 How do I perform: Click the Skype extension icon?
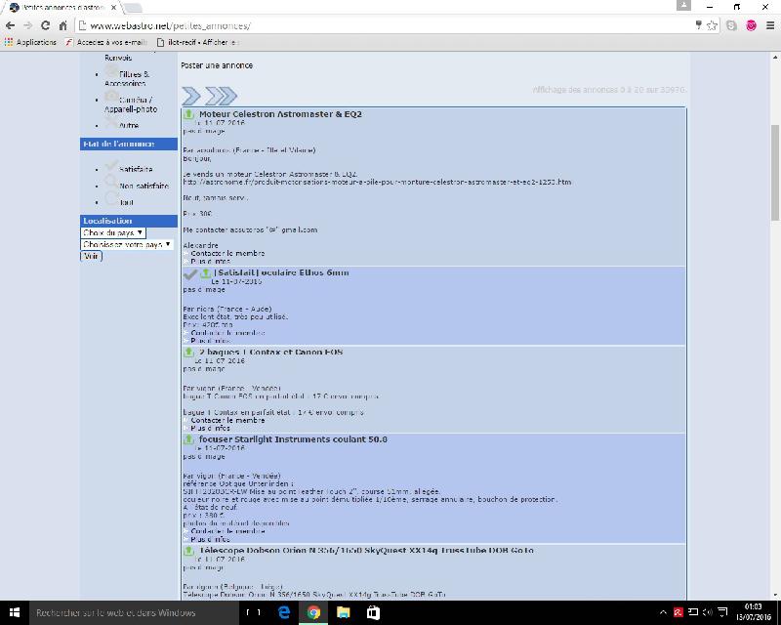(731, 25)
